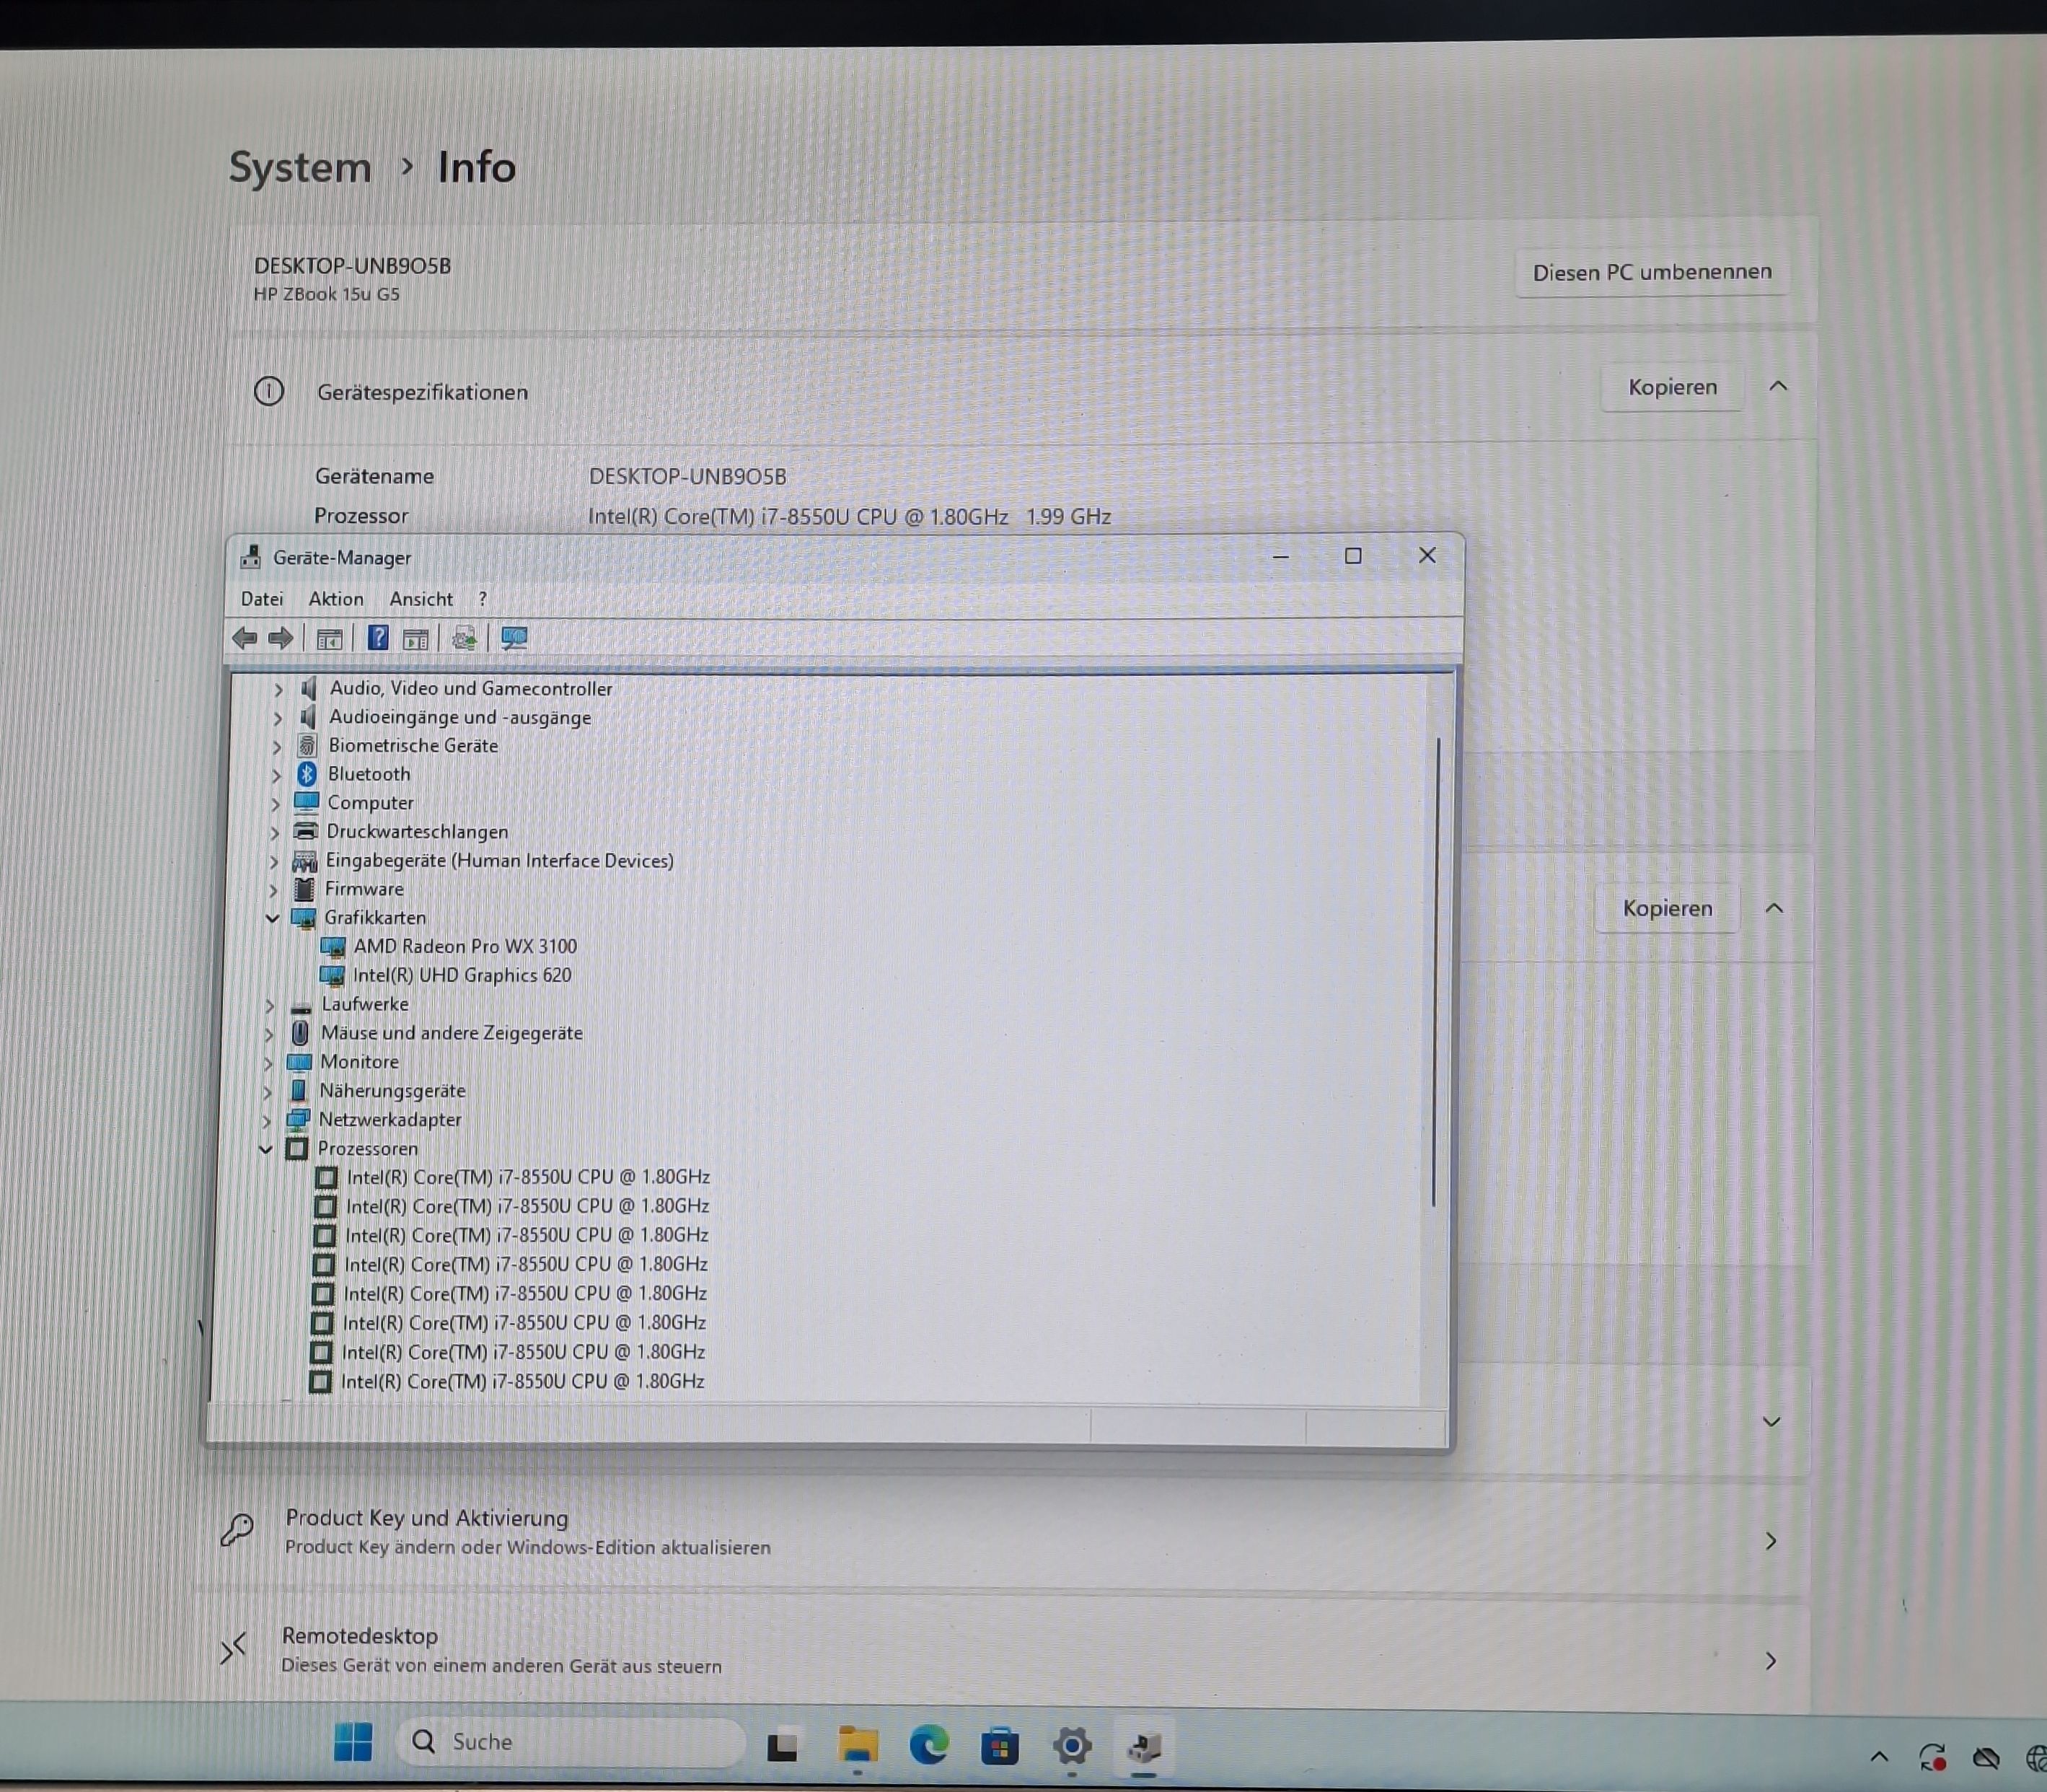Viewport: 2047px width, 1792px height.
Task: Click the Geräte-Manager vertical scrollbar
Action: 1437,970
